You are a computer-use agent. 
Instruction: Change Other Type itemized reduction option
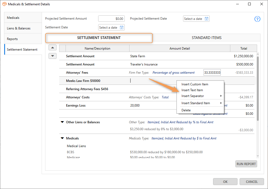tap(180, 122)
